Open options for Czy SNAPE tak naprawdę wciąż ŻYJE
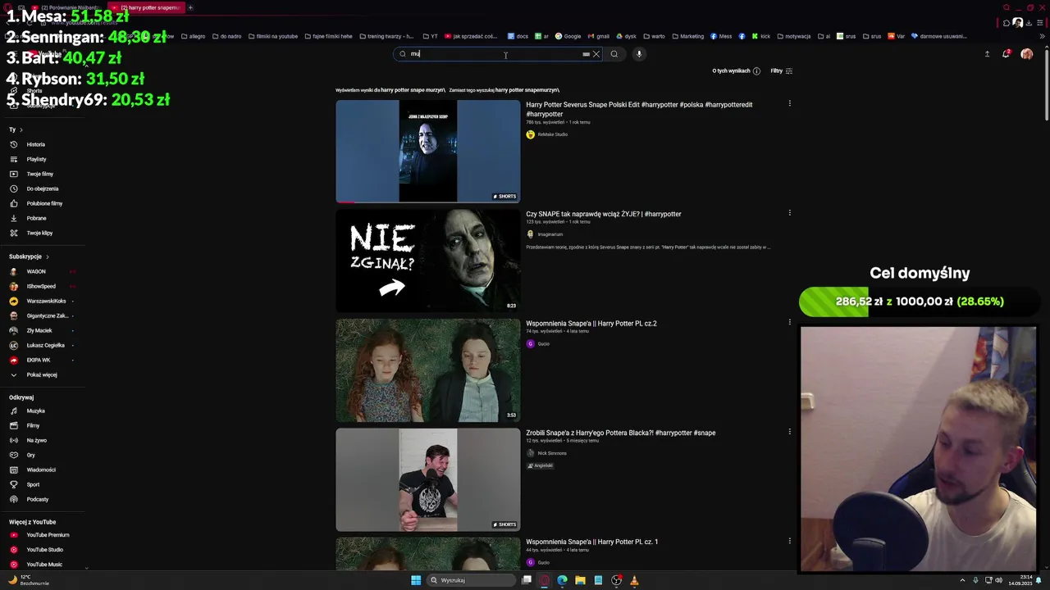Screen dimensions: 1050x590 pyautogui.click(x=789, y=213)
